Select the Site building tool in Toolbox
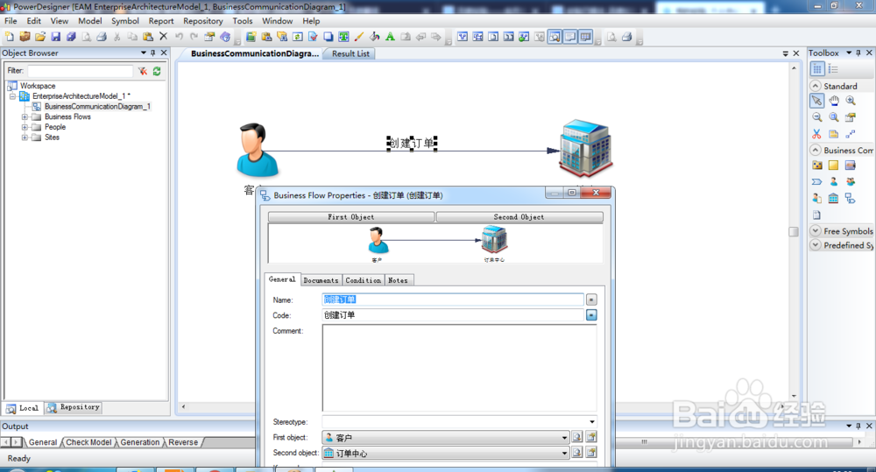 (834, 198)
